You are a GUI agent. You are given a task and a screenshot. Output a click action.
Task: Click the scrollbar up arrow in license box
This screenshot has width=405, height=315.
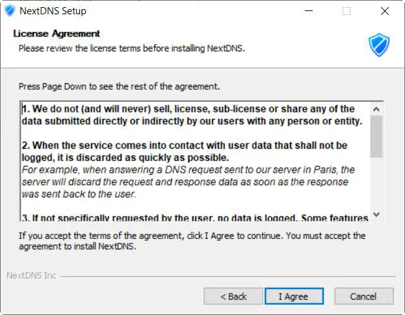pos(376,109)
